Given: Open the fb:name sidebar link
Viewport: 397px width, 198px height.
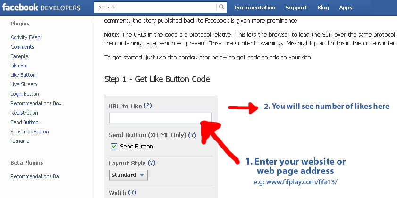Looking at the screenshot, I should tap(20, 141).
